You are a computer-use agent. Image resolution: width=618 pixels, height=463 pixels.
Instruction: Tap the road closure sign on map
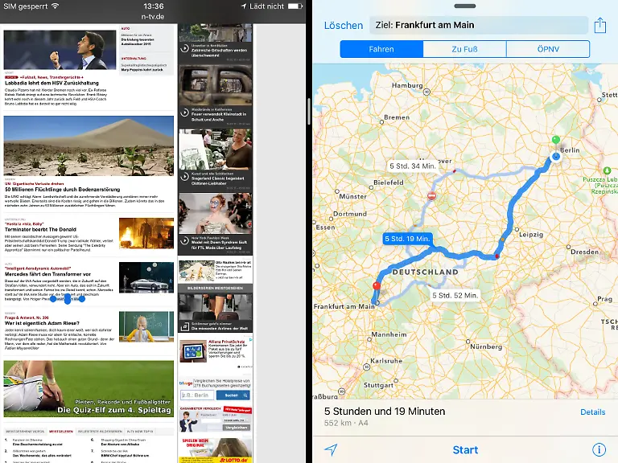point(432,195)
